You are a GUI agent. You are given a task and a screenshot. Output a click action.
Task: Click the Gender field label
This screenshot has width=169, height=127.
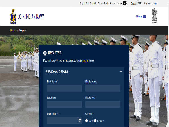(89, 114)
